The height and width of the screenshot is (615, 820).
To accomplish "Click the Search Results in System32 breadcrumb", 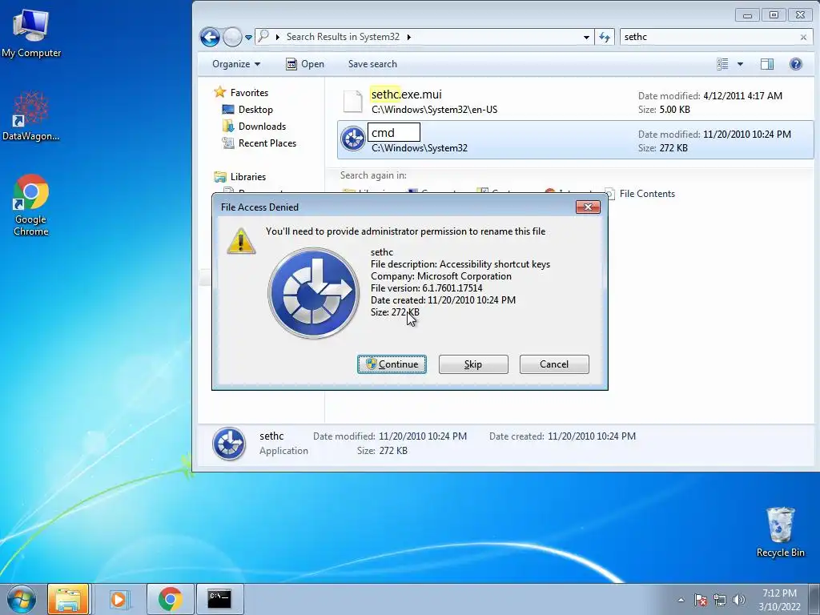I will 343,37.
